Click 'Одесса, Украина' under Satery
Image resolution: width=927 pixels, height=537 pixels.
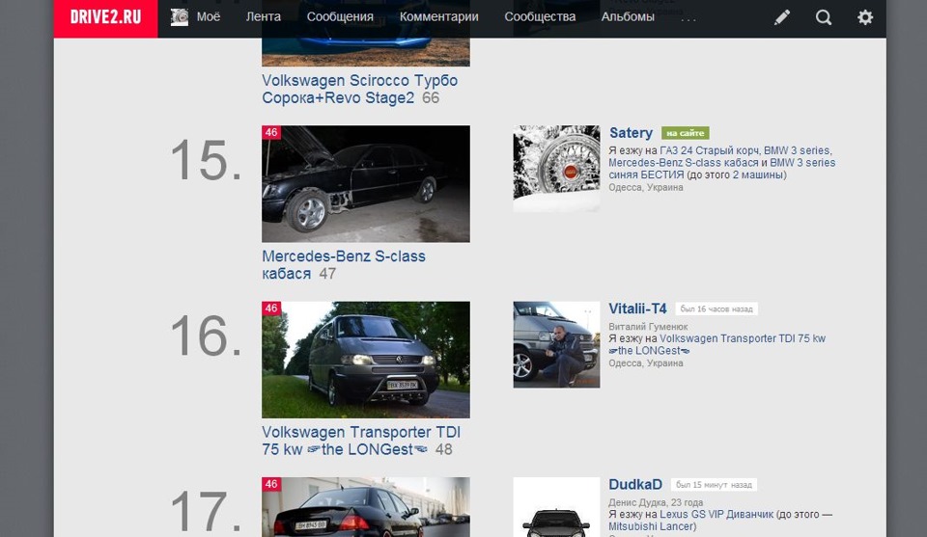click(646, 188)
